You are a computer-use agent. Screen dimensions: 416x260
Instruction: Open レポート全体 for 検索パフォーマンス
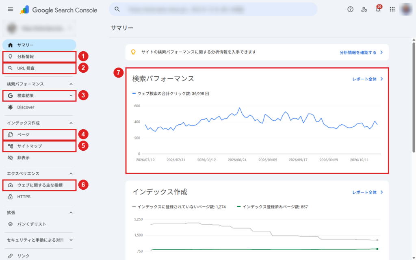tap(367, 79)
